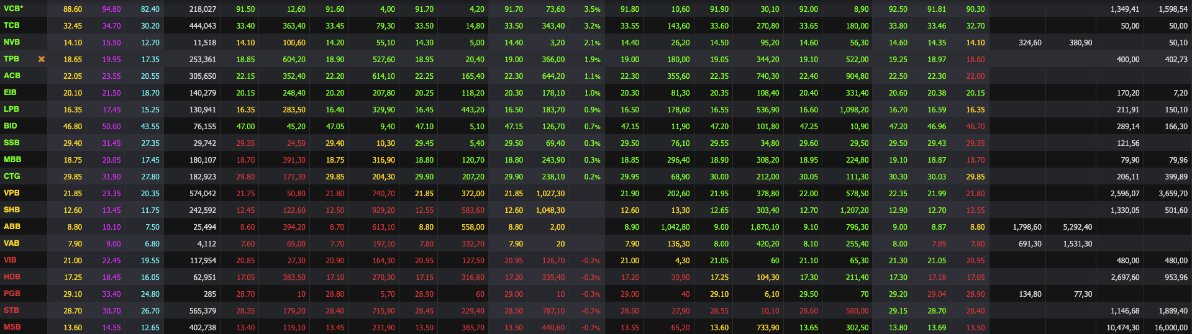This screenshot has height=334, width=1192.
Task: Remove TPB using the orange X icon
Action: point(42,59)
